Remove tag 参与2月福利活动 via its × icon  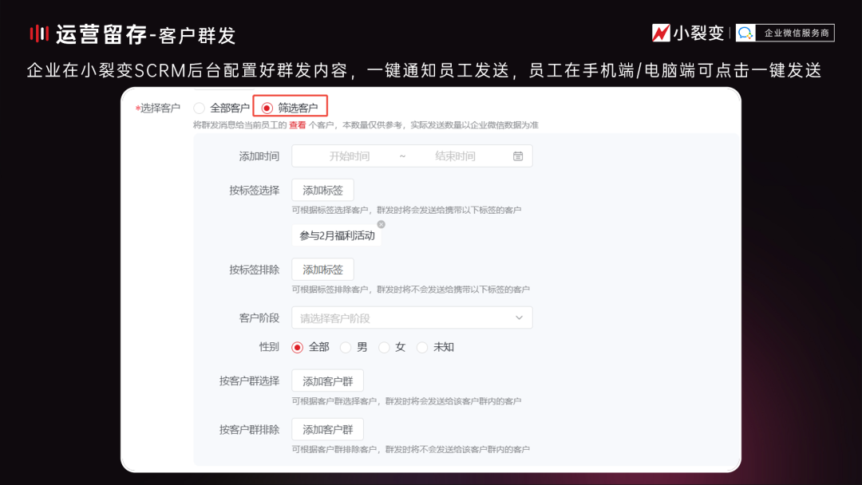coord(381,224)
